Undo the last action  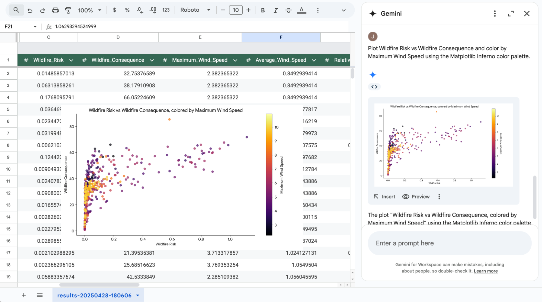click(30, 10)
